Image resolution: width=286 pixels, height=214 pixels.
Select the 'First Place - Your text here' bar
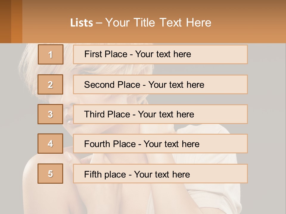coord(160,54)
